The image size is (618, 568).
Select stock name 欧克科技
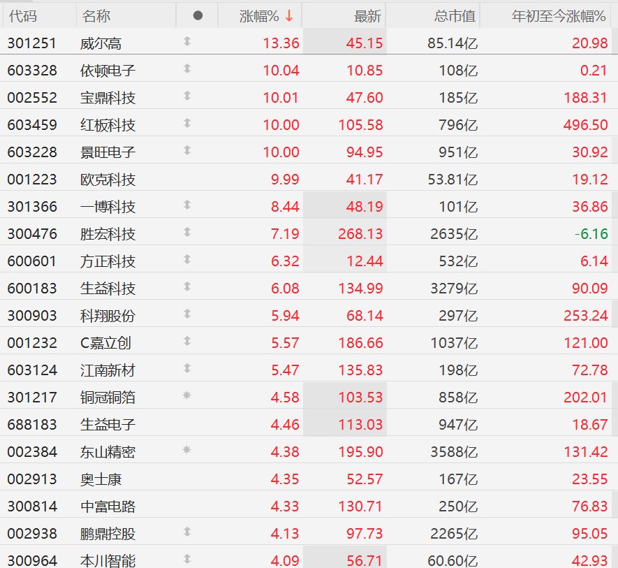pyautogui.click(x=108, y=179)
